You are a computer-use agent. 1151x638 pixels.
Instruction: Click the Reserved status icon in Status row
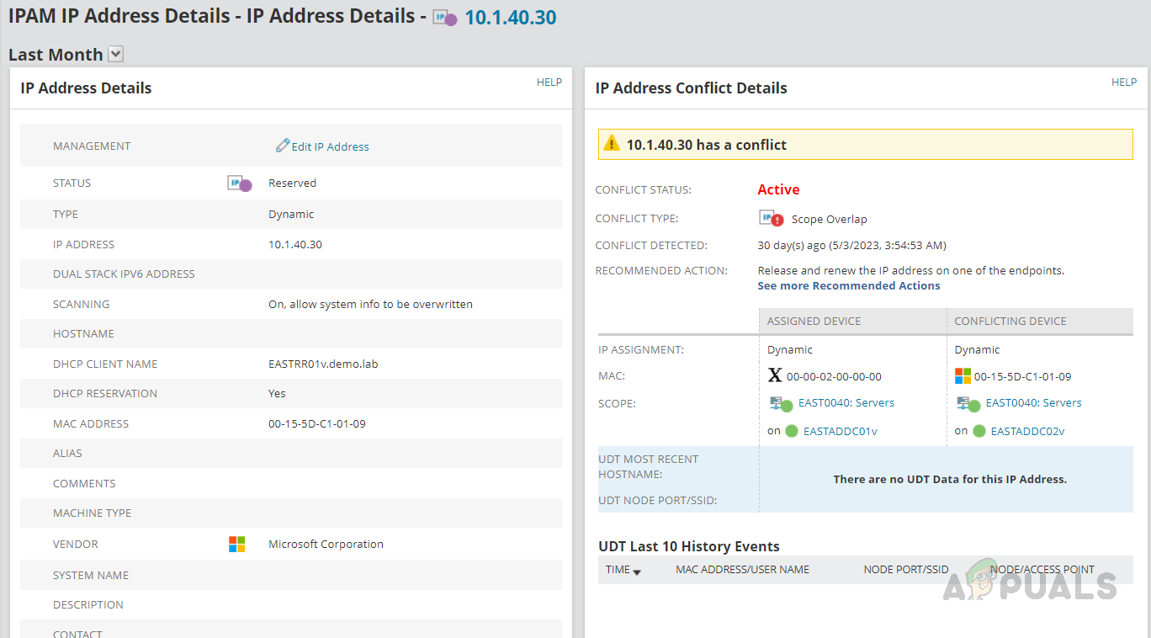[239, 183]
